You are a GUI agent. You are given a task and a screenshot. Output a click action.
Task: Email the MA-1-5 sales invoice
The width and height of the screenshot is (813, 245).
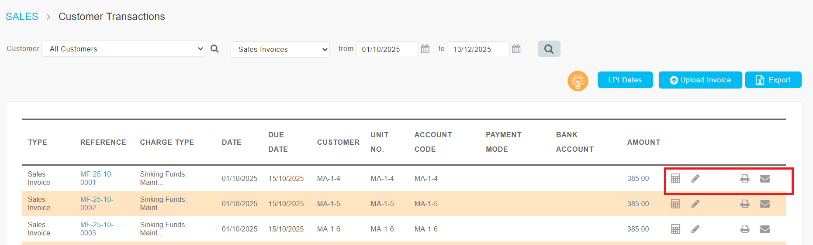[765, 204]
